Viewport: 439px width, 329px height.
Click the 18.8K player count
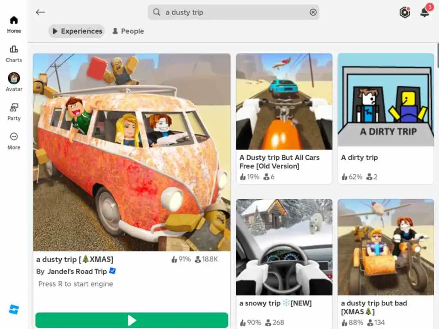pyautogui.click(x=206, y=259)
